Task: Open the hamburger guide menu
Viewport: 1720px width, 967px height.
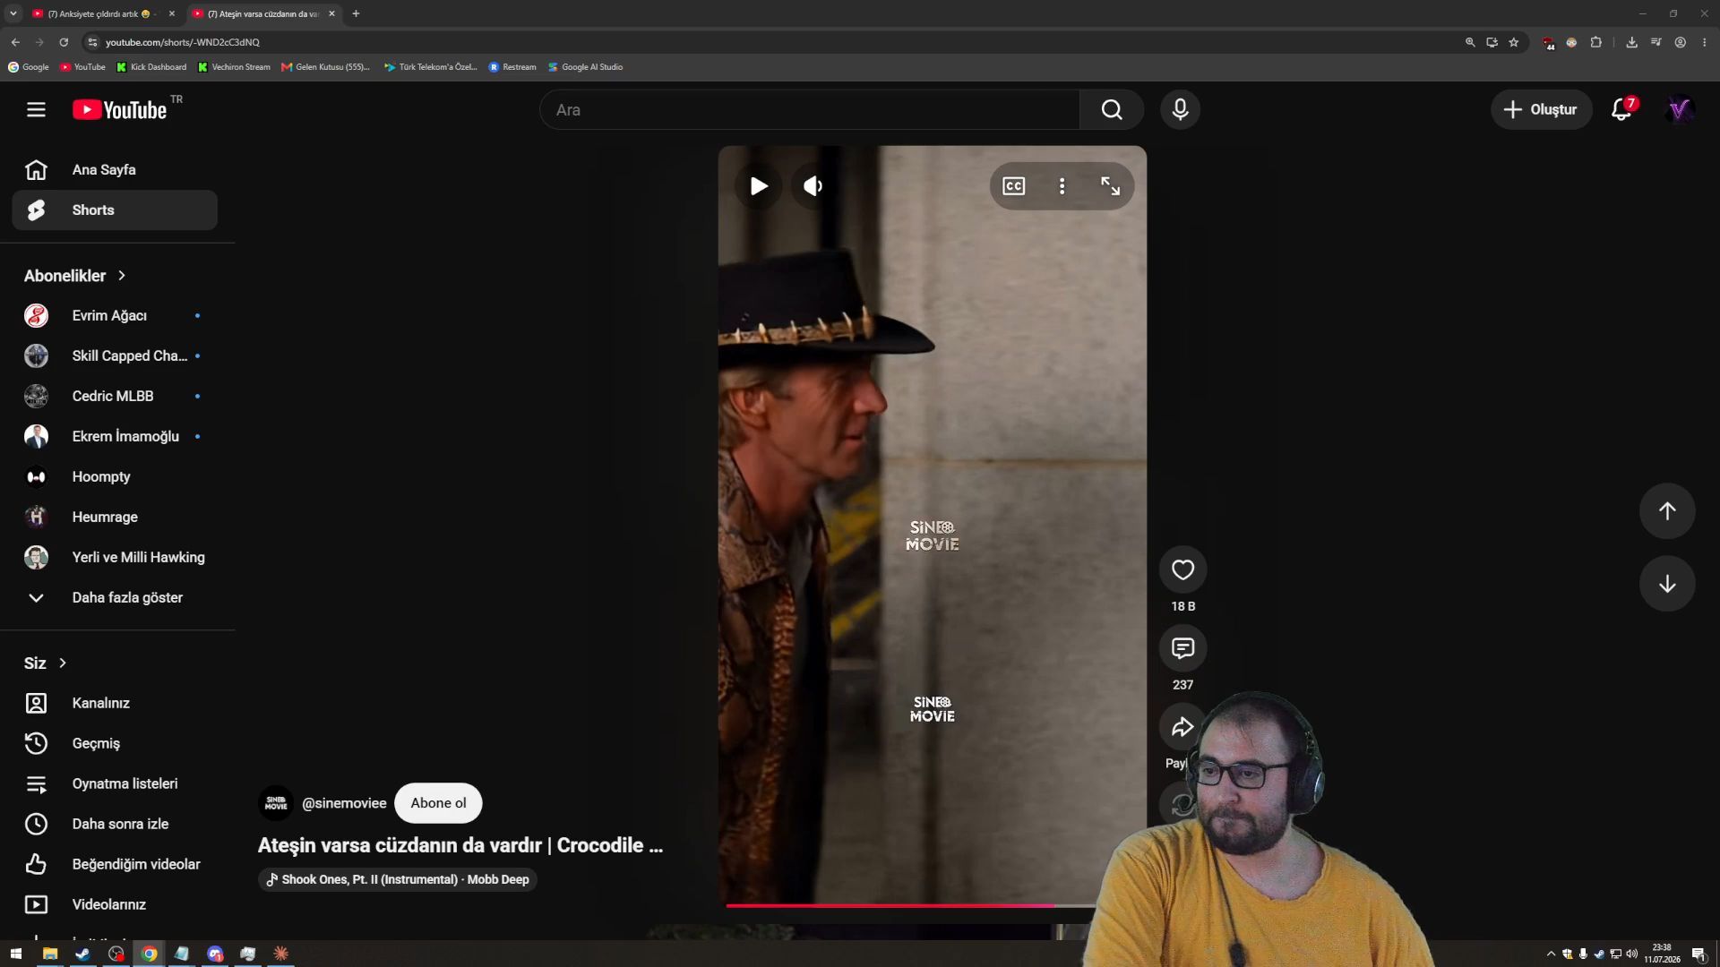Action: pyautogui.click(x=36, y=109)
